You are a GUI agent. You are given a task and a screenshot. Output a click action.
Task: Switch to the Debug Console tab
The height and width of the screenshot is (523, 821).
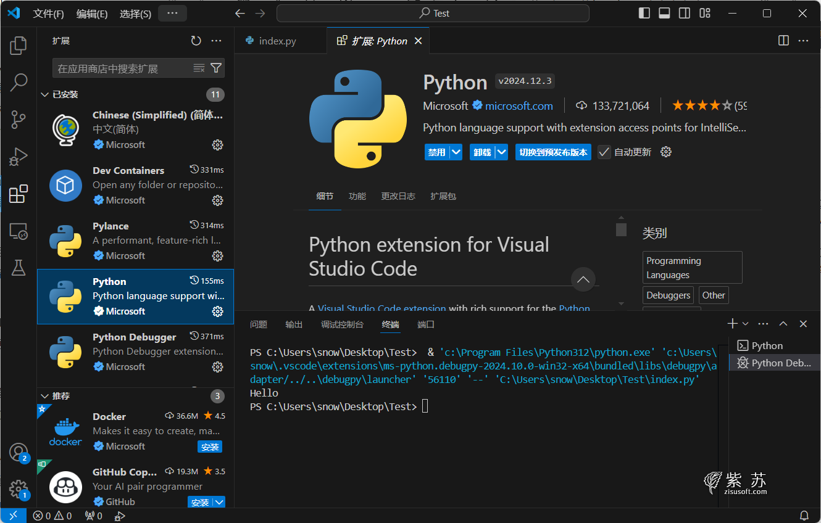(x=343, y=324)
